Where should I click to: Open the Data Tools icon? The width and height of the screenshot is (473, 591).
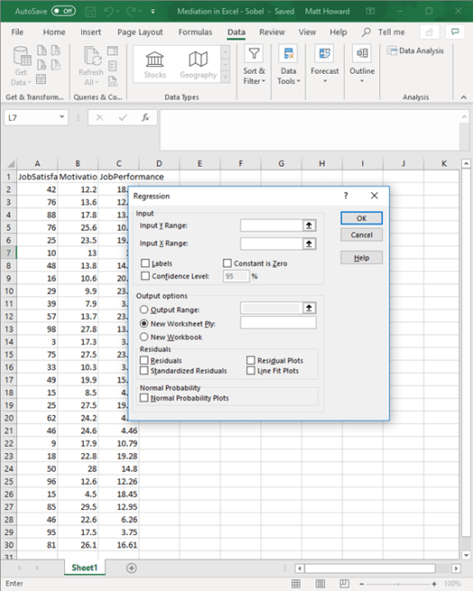pyautogui.click(x=288, y=53)
